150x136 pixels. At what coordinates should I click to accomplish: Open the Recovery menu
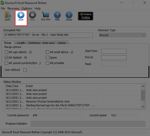[x=13, y=8]
